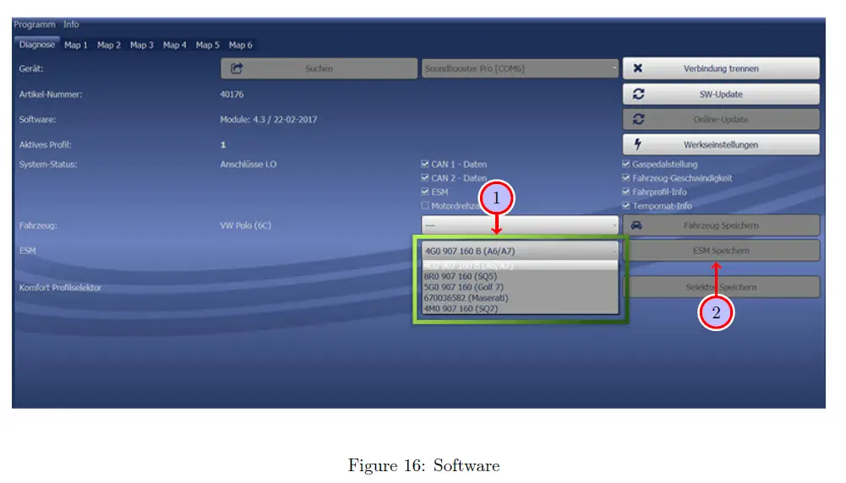Click the Online-Update button
846x483 pixels.
click(721, 119)
